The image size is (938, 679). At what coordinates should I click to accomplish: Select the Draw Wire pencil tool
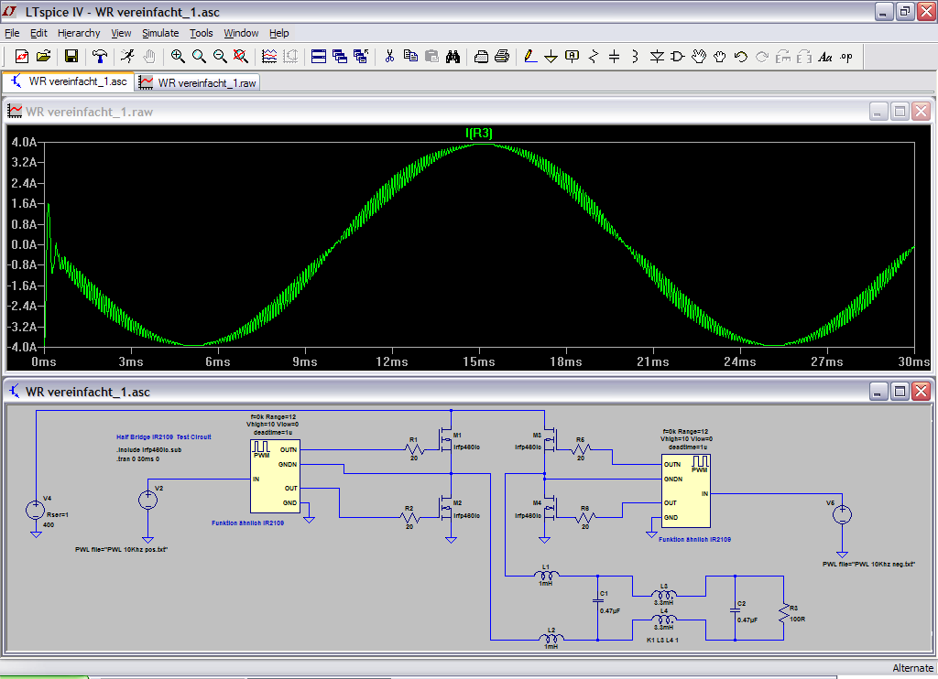530,56
